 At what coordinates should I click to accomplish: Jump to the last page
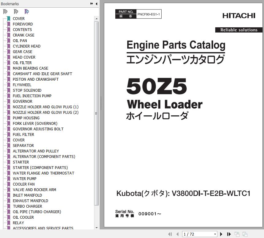pyautogui.click(x=229, y=234)
